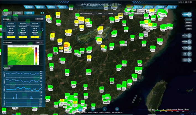Screen dimensions: 196x115
Task: Open the 预警应急 top navigation tab
Action: pyautogui.click(x=51, y=7)
